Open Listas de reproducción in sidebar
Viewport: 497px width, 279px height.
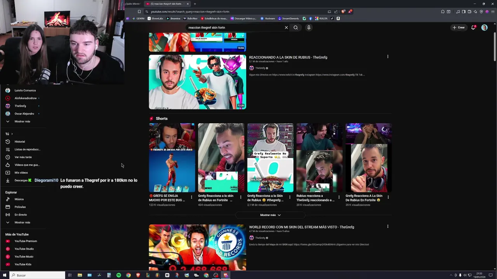tap(27, 150)
